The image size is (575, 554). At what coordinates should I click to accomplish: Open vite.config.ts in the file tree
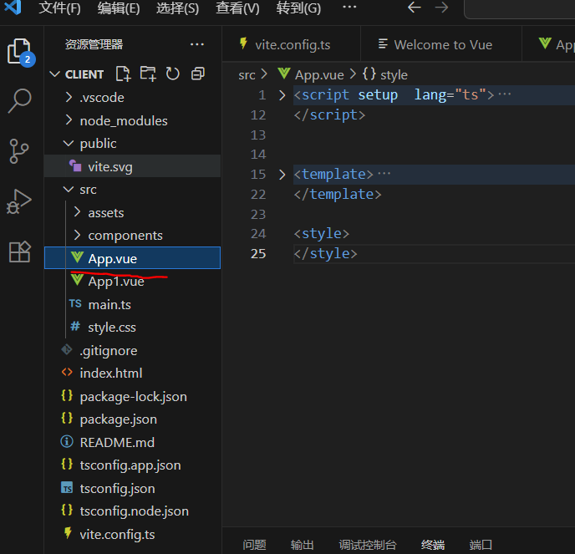coord(133,535)
